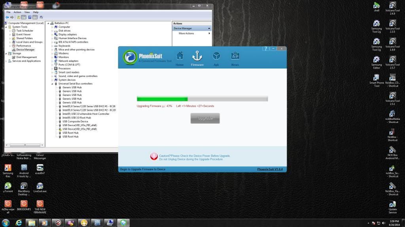Select USB Composite Device entry
The width and height of the screenshot is (405, 227).
(x=75, y=121)
